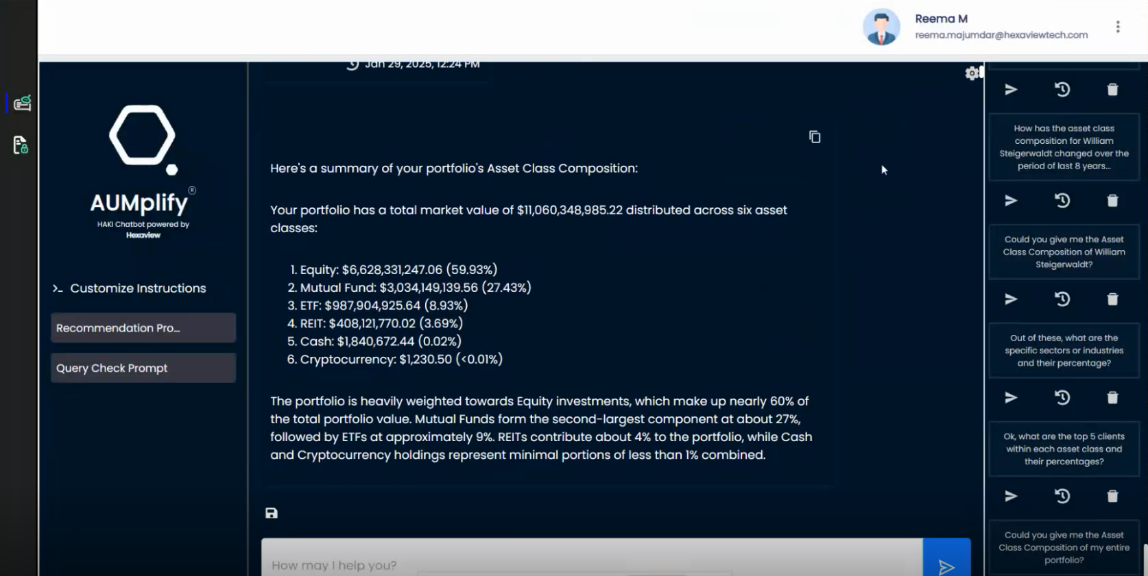This screenshot has width=1148, height=576.
Task: Resend the 'top 5 clients' saved query
Action: [x=1011, y=497]
